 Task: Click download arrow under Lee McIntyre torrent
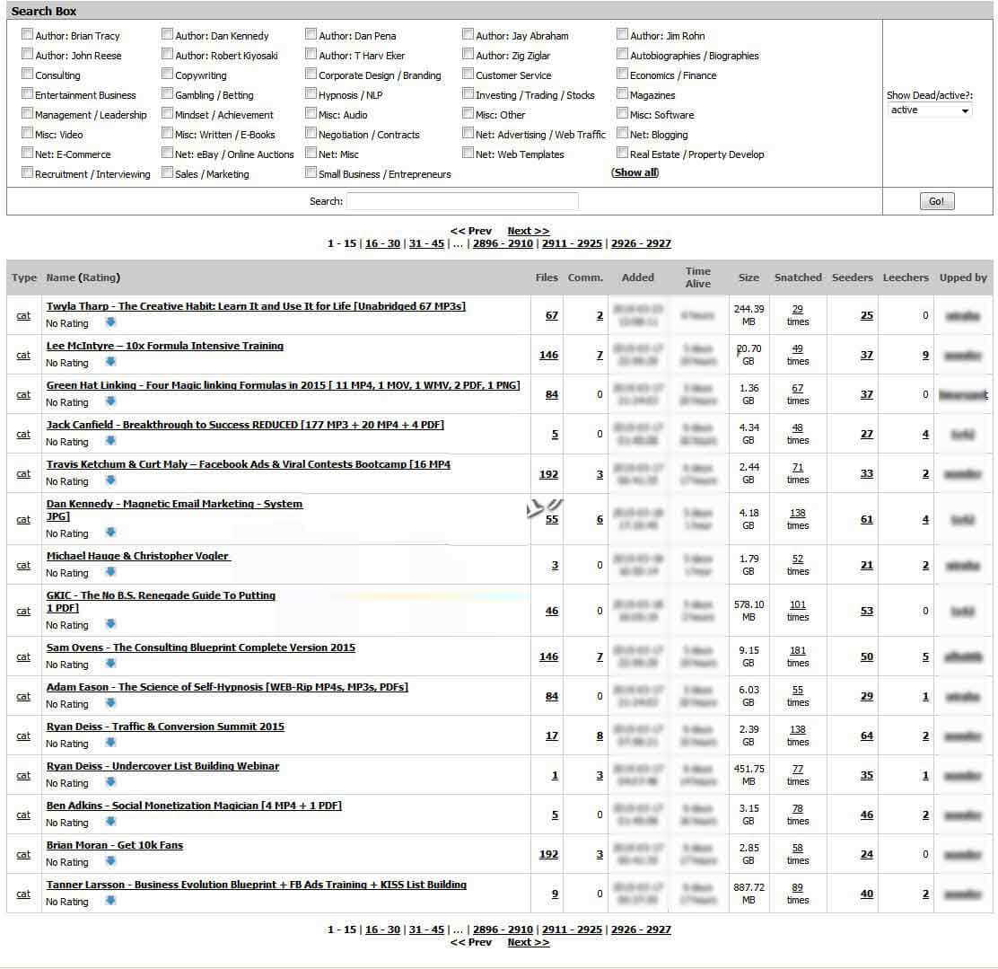tap(110, 362)
